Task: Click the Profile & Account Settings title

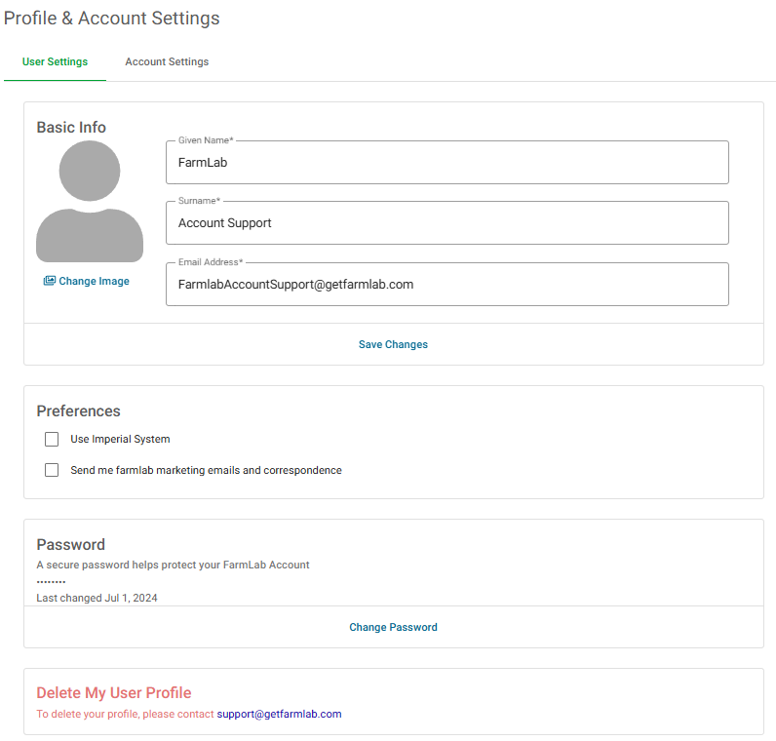Action: (x=112, y=19)
